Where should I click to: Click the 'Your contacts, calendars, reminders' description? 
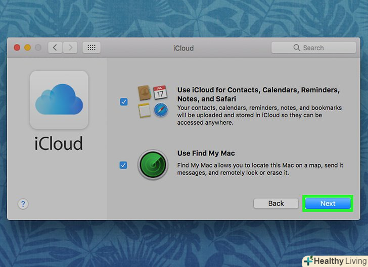[259, 115]
